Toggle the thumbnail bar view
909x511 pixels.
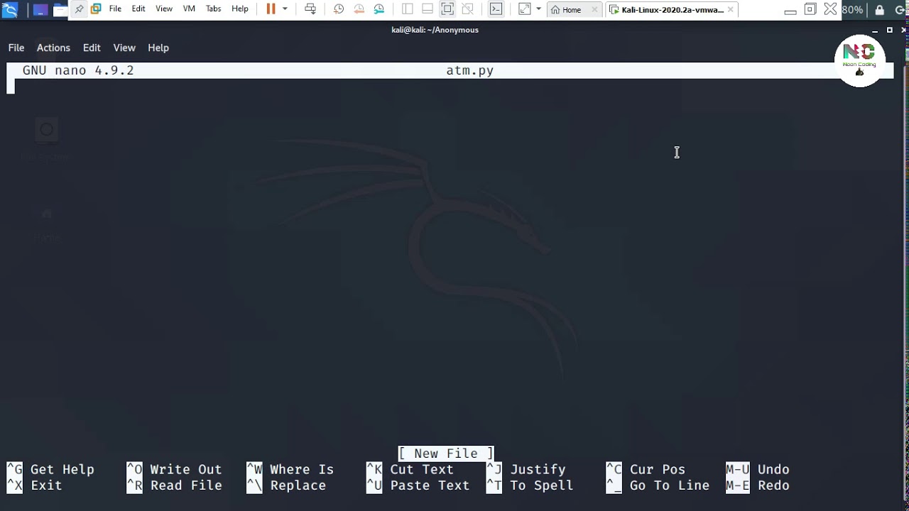click(428, 9)
